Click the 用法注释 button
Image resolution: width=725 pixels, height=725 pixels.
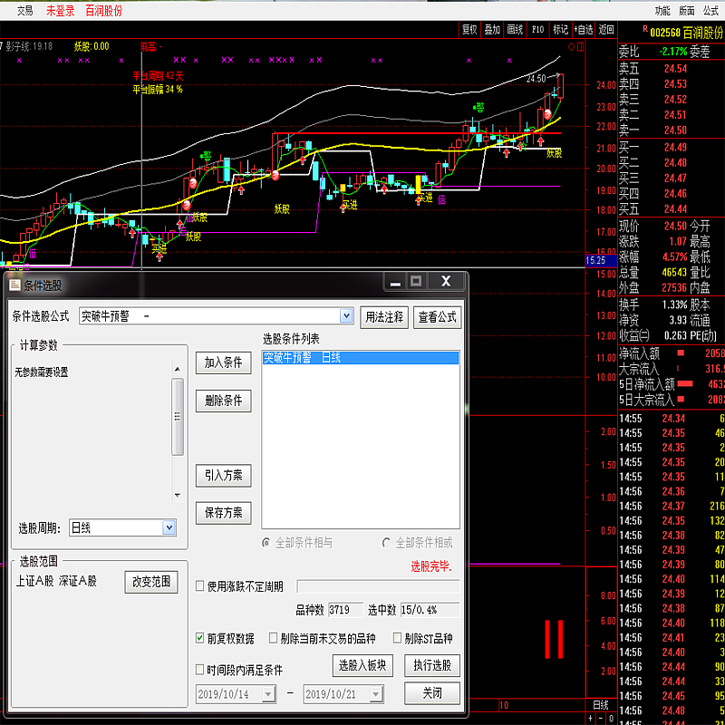tap(384, 317)
